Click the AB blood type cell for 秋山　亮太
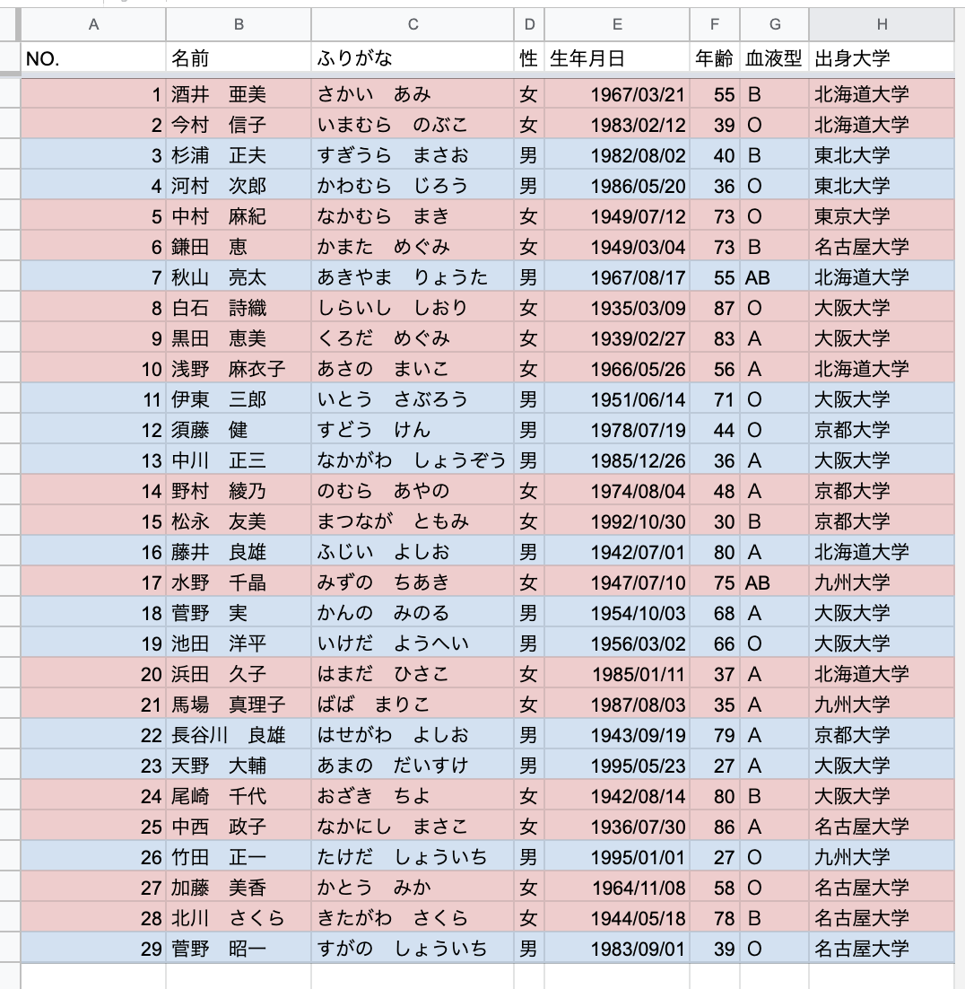 pos(773,276)
